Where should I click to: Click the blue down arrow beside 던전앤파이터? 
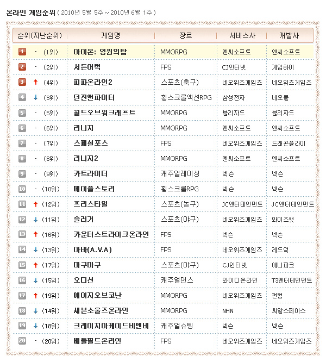(35, 97)
